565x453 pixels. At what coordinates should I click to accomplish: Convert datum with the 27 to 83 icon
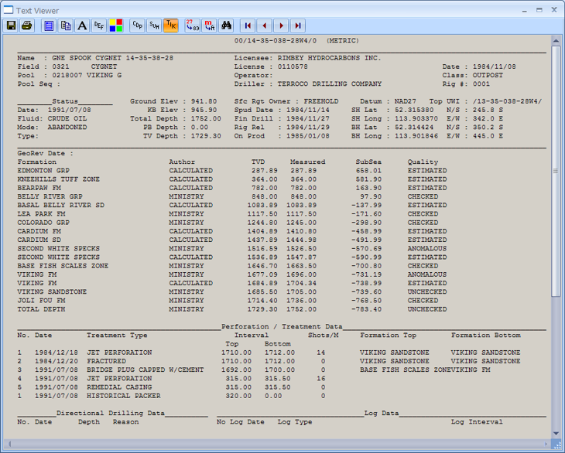pyautogui.click(x=193, y=26)
